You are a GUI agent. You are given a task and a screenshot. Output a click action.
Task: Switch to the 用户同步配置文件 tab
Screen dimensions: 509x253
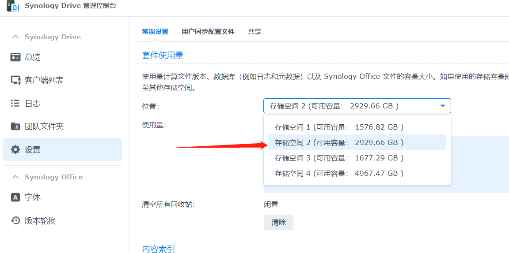click(x=208, y=32)
